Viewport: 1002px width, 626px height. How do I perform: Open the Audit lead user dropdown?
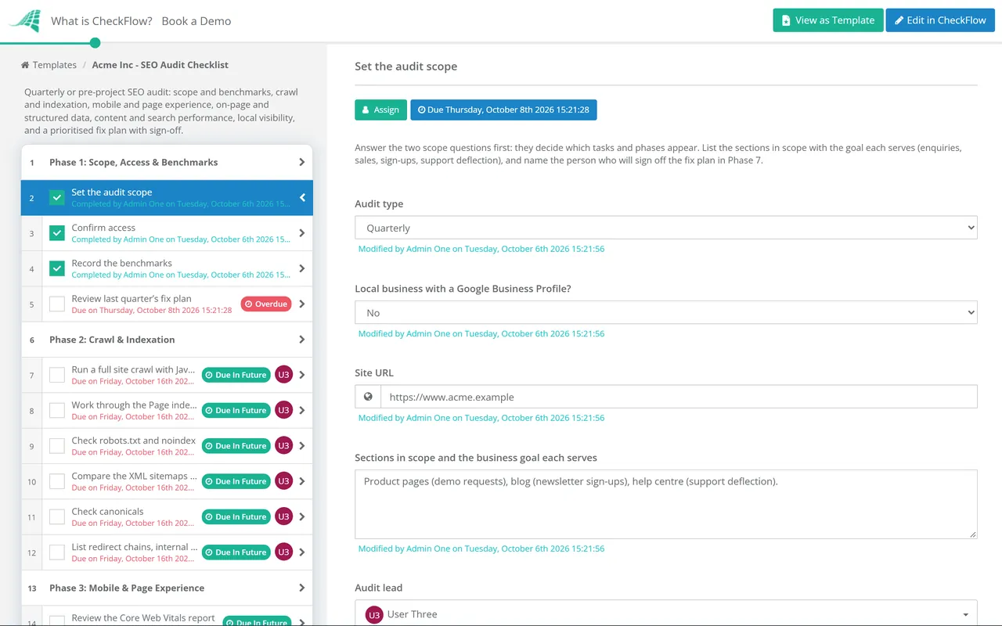click(666, 614)
